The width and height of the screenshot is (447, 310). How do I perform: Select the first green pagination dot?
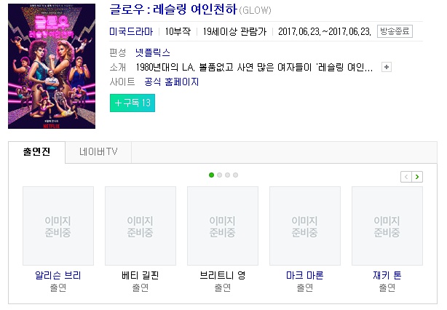211,175
